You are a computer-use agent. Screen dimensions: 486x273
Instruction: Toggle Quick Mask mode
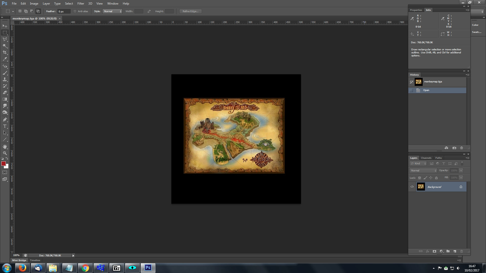pyautogui.click(x=5, y=172)
